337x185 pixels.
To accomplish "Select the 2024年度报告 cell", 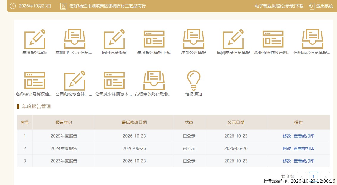I will 64,148.
